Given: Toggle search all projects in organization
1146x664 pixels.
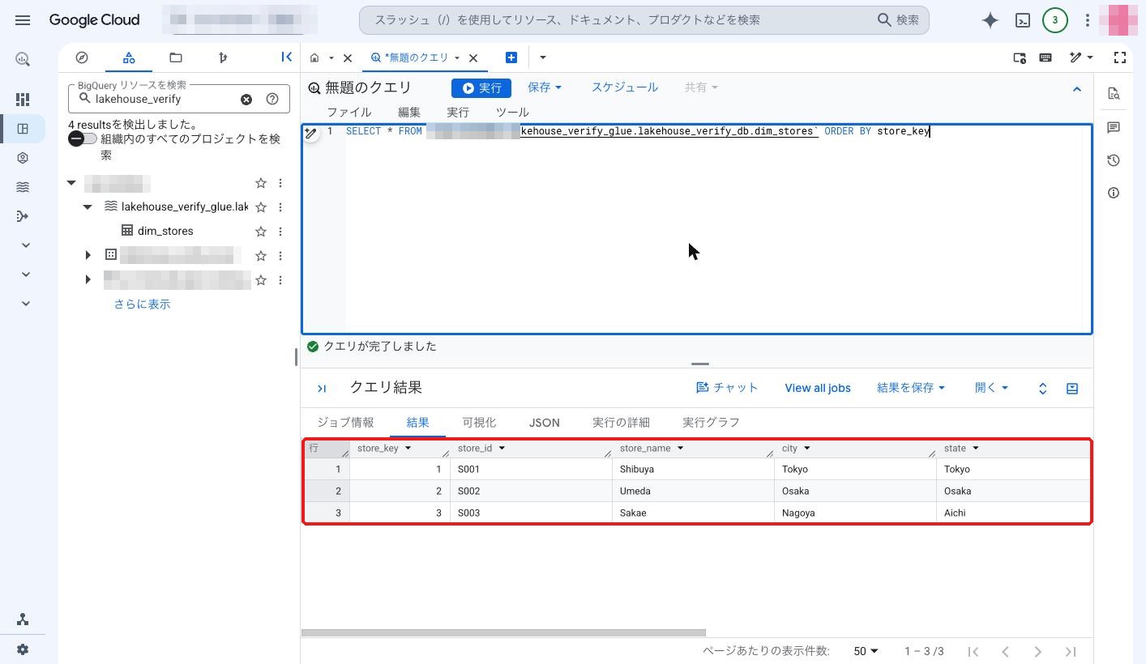Looking at the screenshot, I should tap(82, 139).
